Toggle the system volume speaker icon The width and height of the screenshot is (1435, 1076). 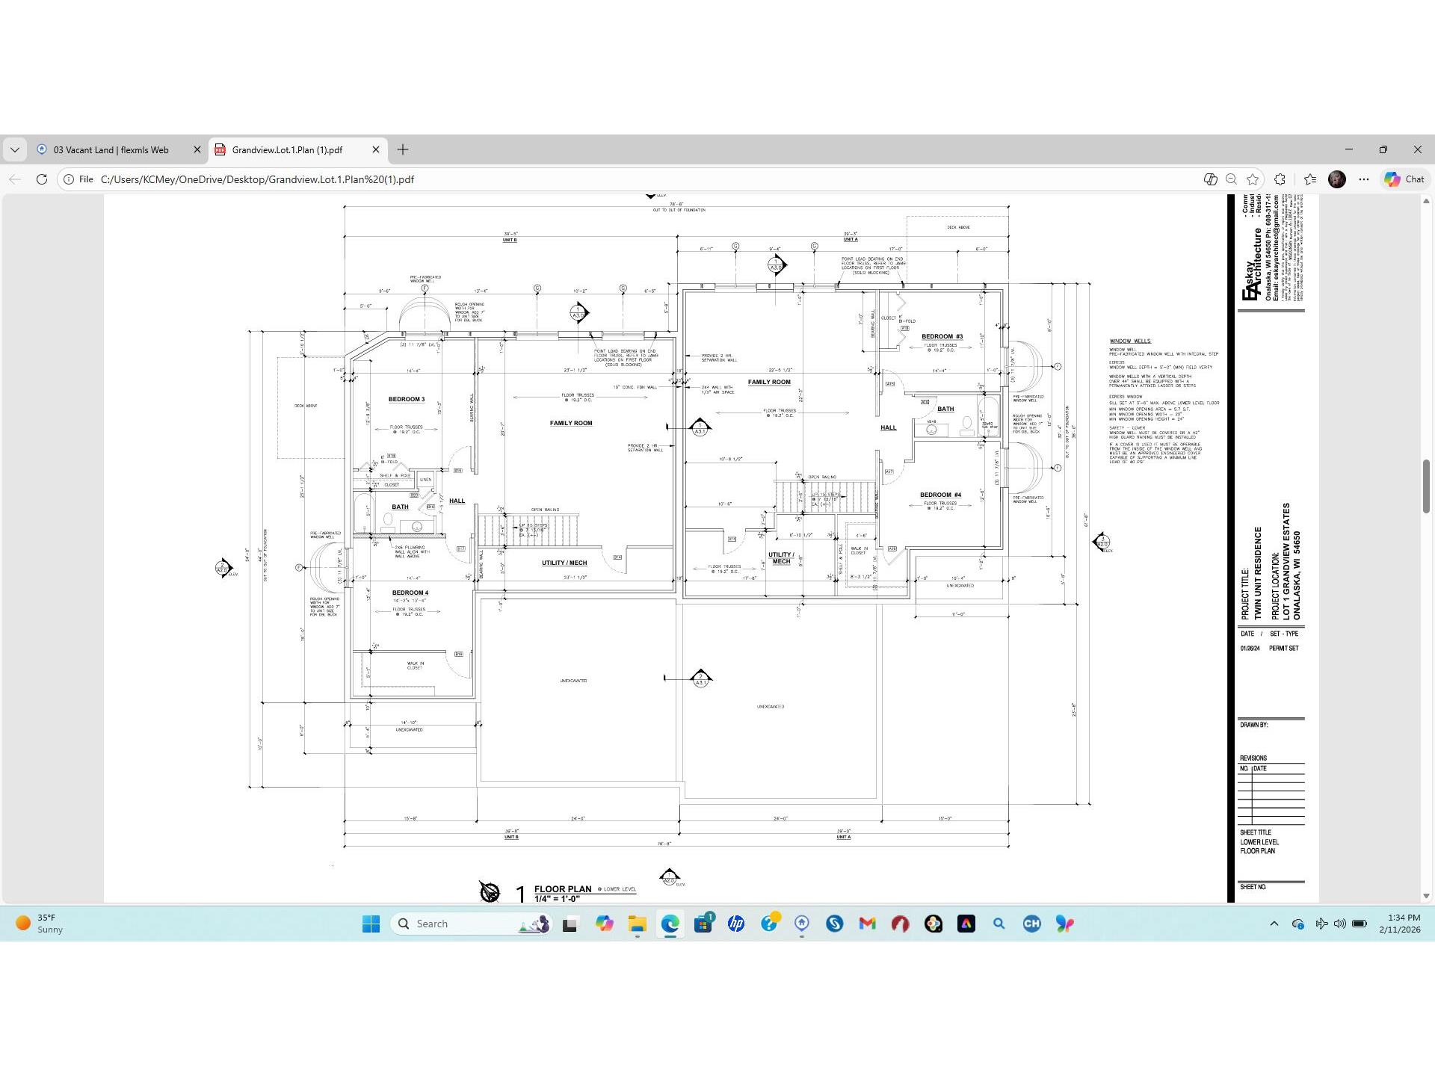1339,924
